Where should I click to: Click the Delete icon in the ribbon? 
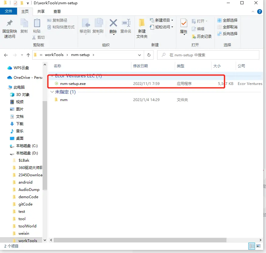point(113,23)
